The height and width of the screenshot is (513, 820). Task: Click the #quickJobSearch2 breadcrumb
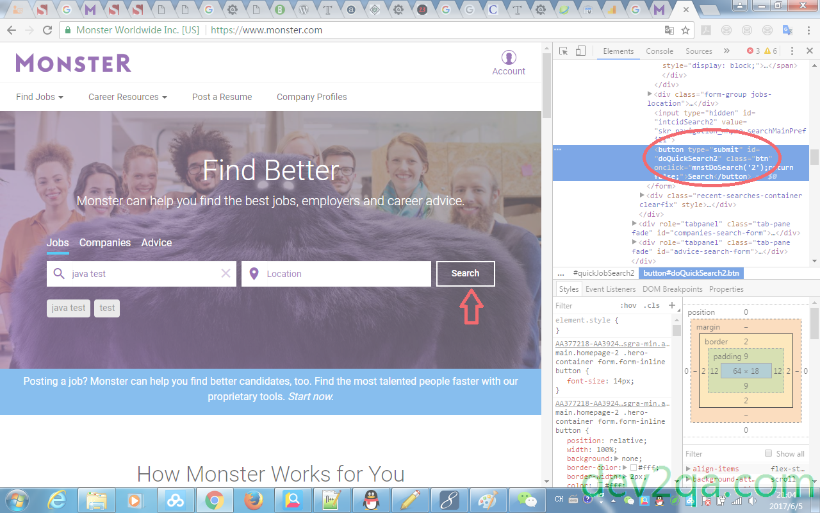tap(603, 273)
